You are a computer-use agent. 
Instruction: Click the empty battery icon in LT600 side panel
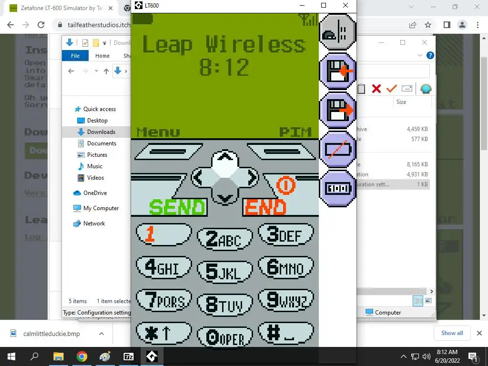click(x=338, y=149)
